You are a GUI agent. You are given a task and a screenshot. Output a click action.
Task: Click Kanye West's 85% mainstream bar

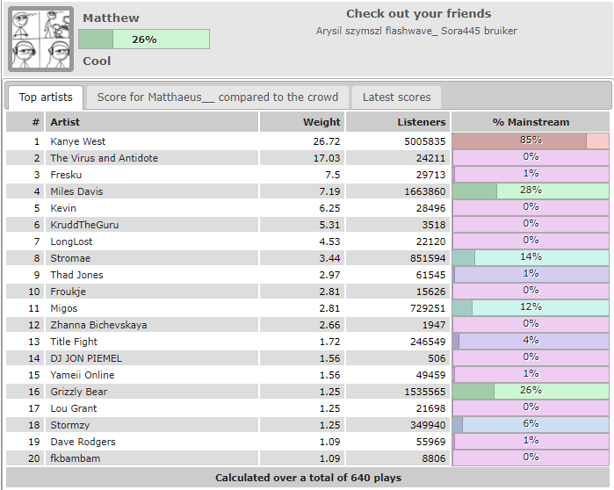pos(531,141)
